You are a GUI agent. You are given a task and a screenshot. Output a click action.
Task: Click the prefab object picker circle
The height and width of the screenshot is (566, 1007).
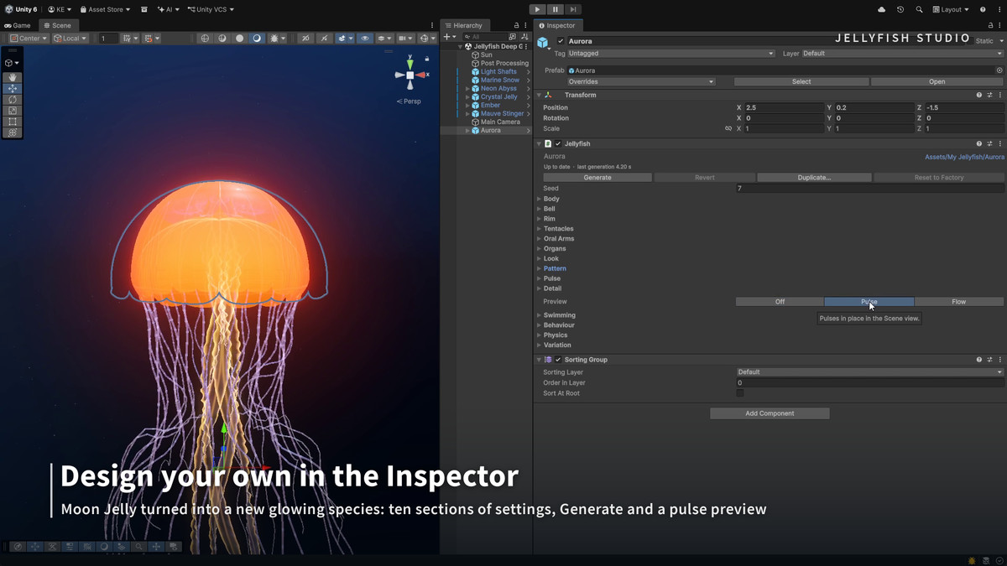pyautogui.click(x=999, y=70)
